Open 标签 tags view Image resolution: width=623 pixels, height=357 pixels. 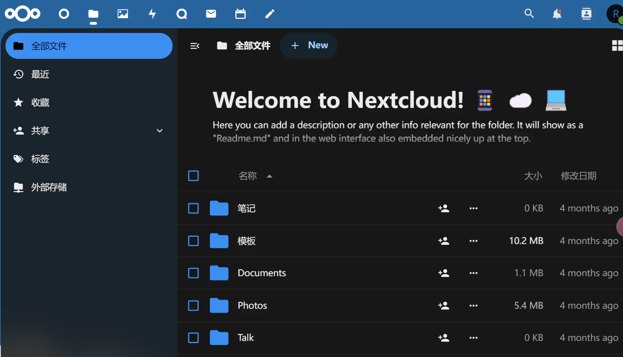[x=89, y=159]
